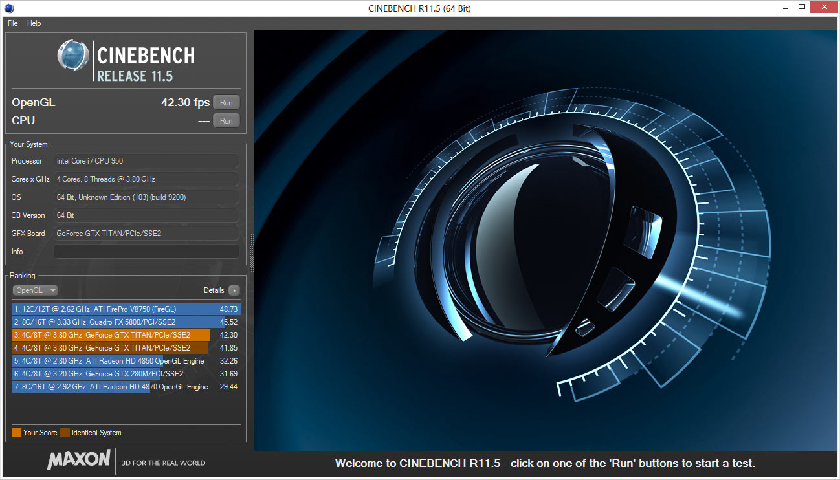Screen dimensions: 840x480
Task: Select the Quadro FX 5800 ranking entry
Action: [x=126, y=322]
